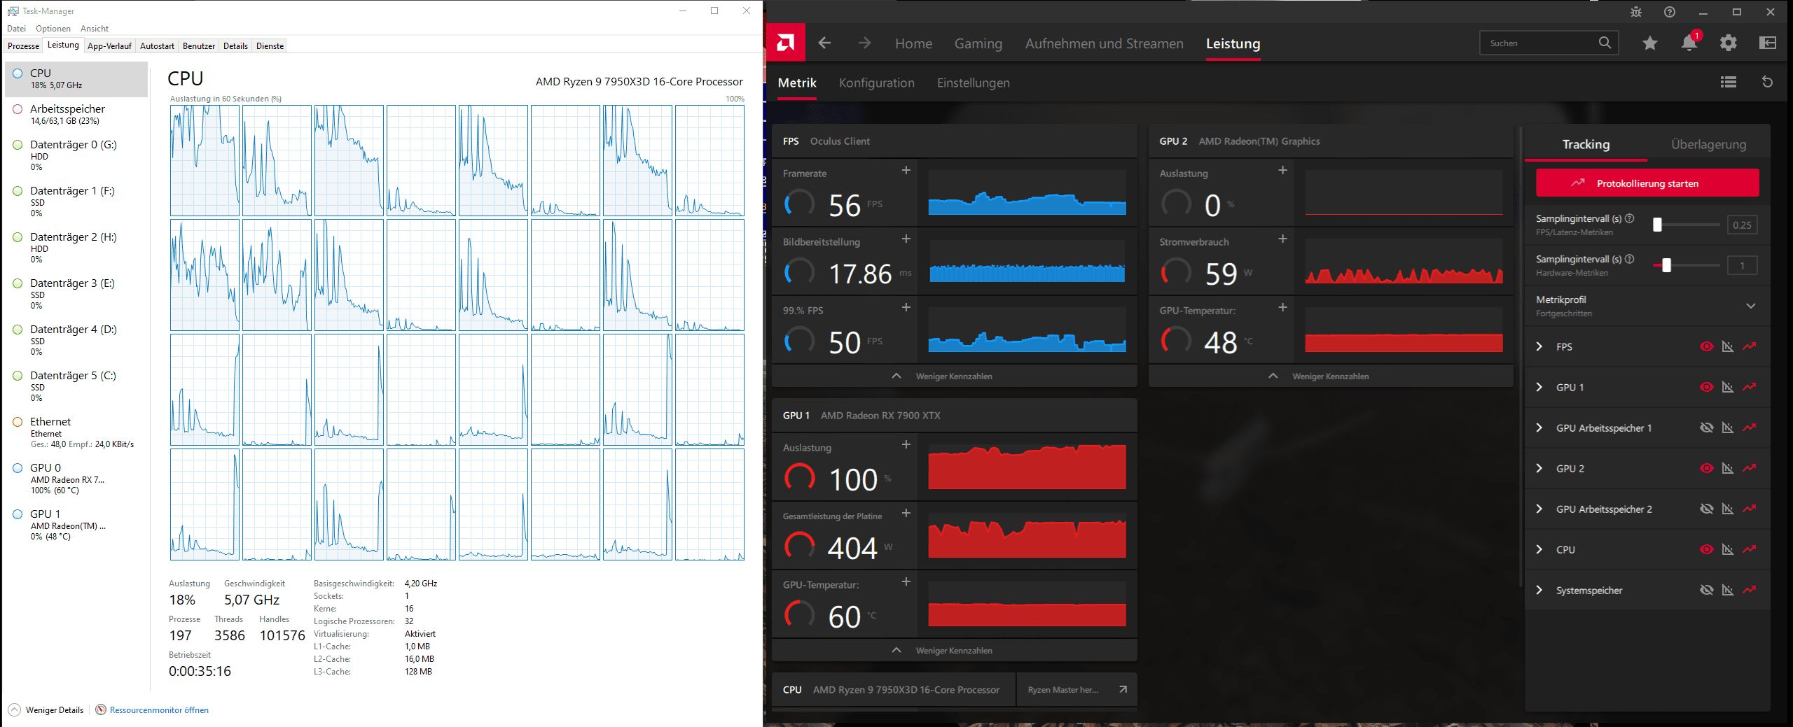Open the Optionen menu in Task-Manager
This screenshot has width=1793, height=727.
[x=53, y=29]
